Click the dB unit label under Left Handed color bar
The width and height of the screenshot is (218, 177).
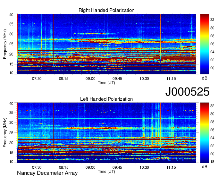pos(205,166)
